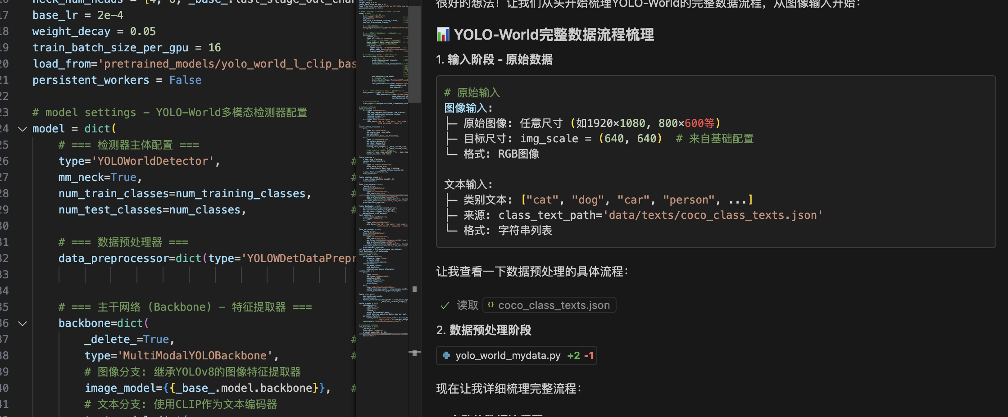Image resolution: width=1008 pixels, height=417 pixels.
Task: Click the load_from pretrained_models path line
Action: (194, 64)
